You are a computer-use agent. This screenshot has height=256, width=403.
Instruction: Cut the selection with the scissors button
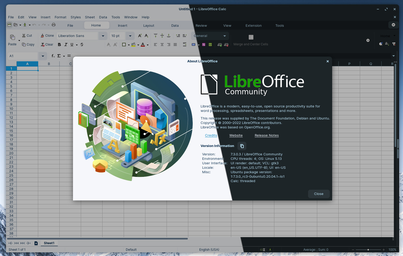point(27,36)
